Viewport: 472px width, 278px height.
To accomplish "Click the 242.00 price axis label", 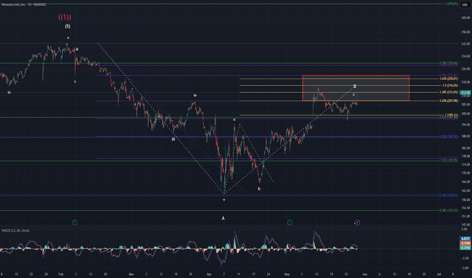I will pos(465,44).
